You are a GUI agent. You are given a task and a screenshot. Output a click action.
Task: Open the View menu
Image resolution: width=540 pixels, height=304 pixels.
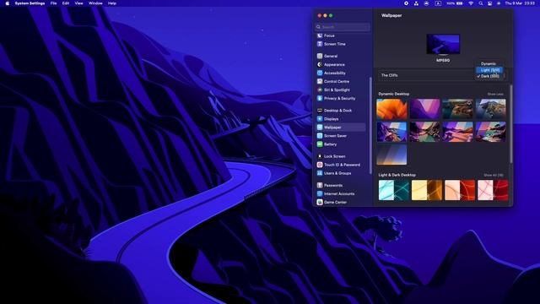(78, 3)
